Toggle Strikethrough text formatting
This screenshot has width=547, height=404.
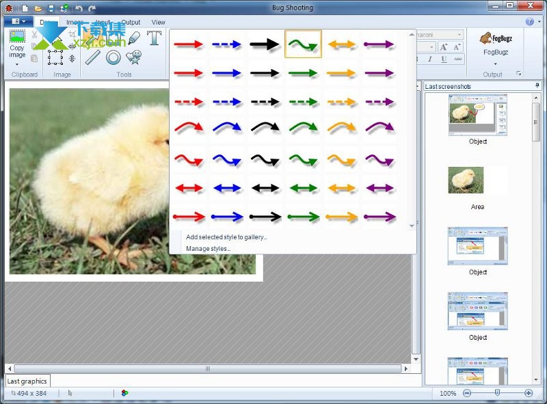pos(457,59)
